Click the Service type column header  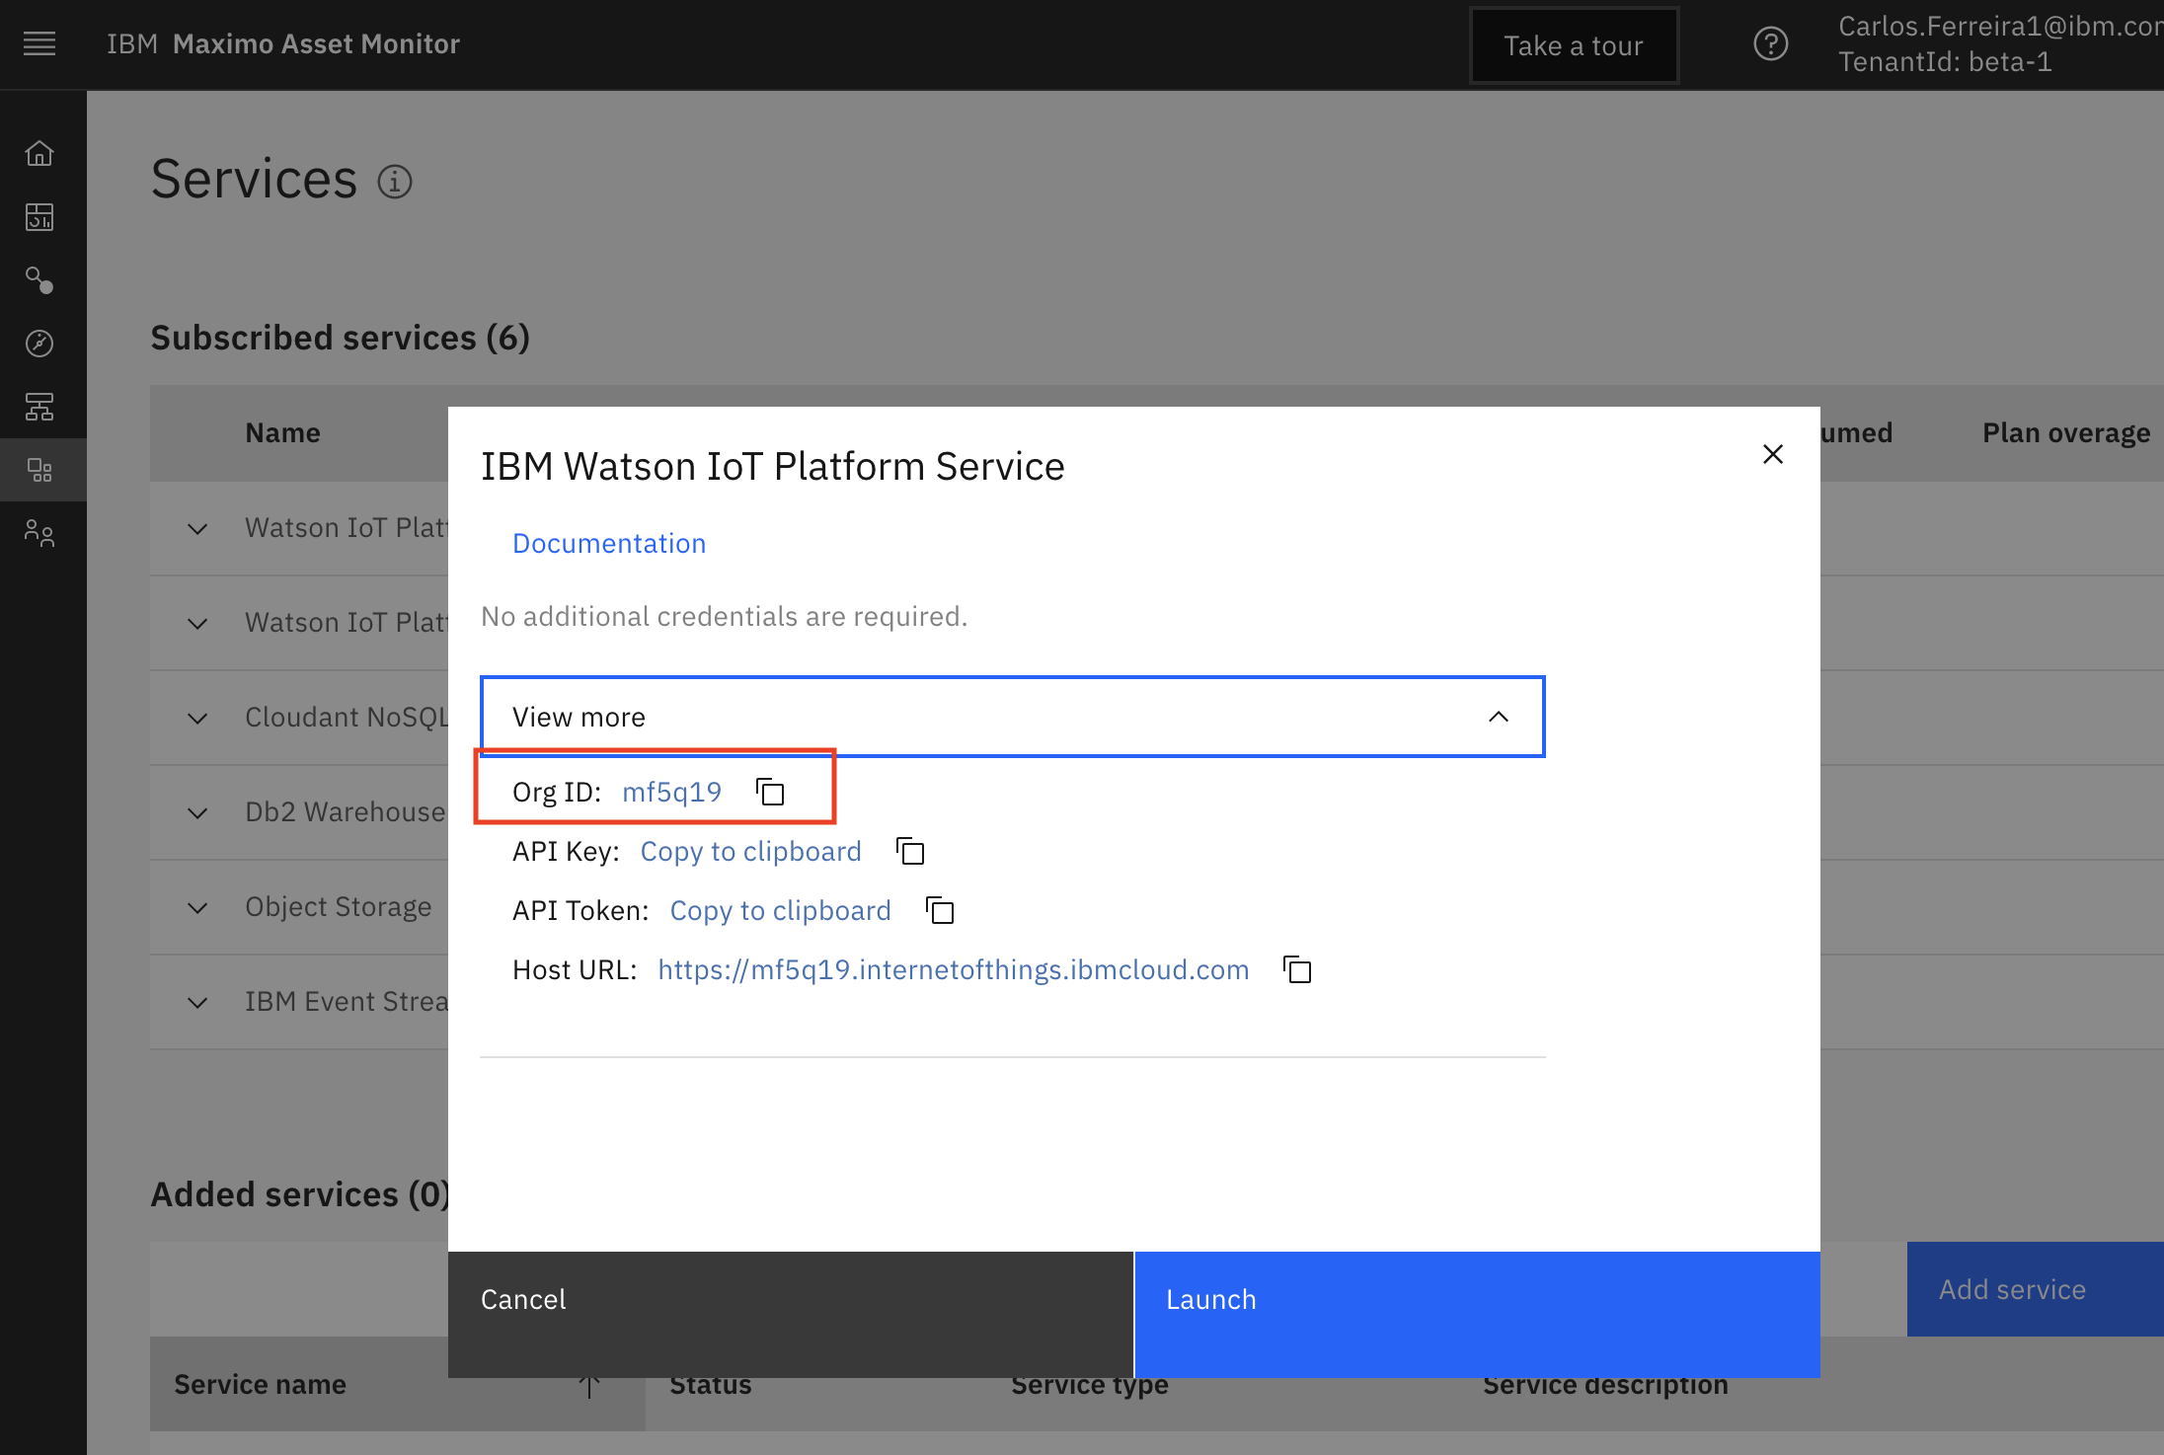coord(1090,1387)
